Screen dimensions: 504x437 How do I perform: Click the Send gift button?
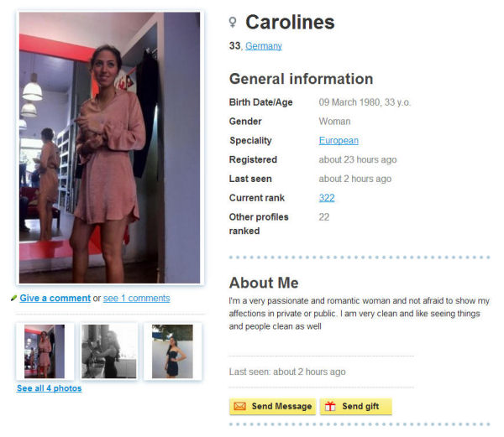[356, 407]
